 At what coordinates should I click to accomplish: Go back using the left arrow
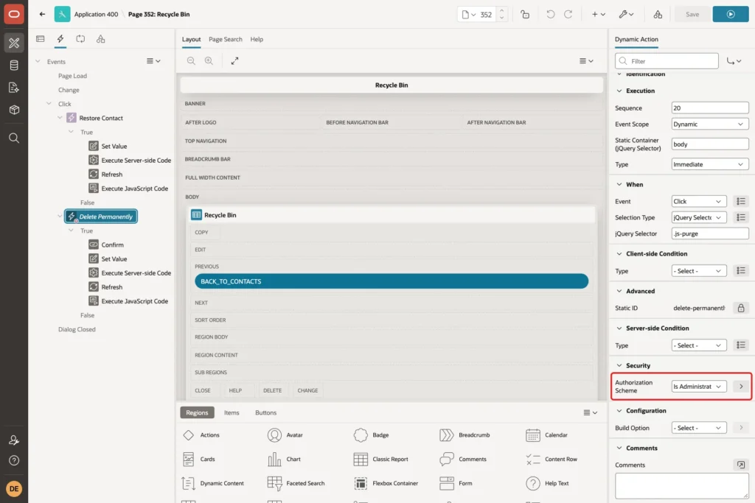42,14
